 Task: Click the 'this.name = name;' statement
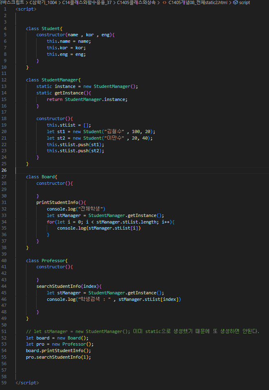pos(69,41)
